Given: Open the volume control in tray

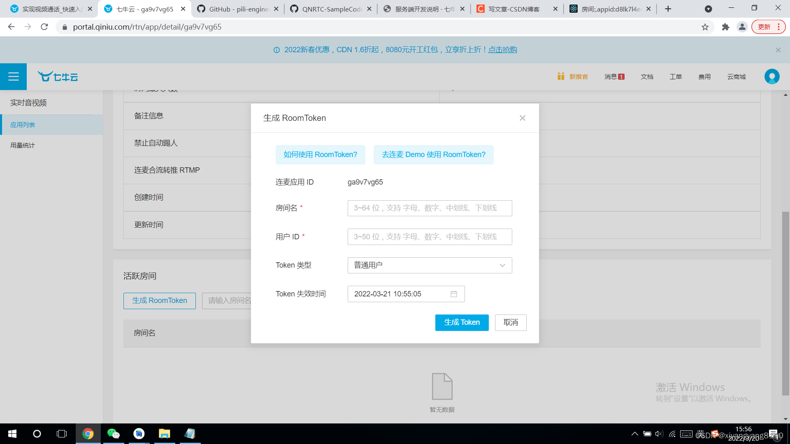Looking at the screenshot, I should point(659,434).
